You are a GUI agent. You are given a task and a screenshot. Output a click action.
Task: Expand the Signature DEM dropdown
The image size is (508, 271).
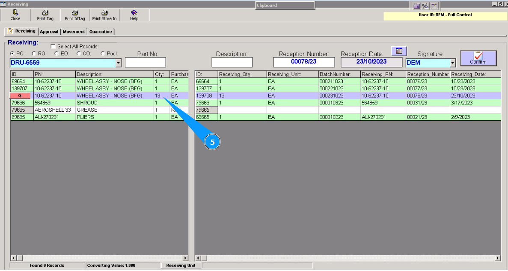452,63
